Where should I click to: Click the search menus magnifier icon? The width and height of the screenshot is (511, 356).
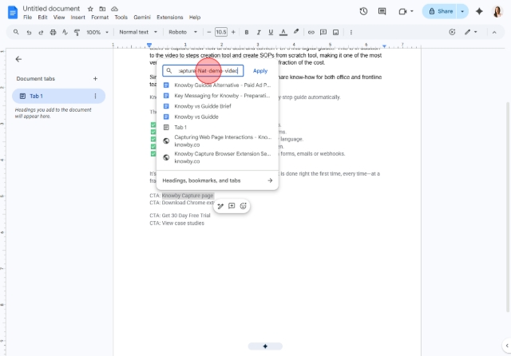click(x=16, y=32)
